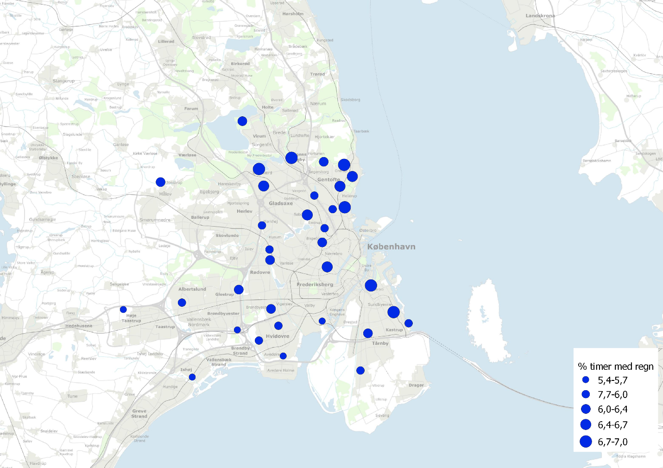Click the marker just above Tårnby

coord(368,333)
